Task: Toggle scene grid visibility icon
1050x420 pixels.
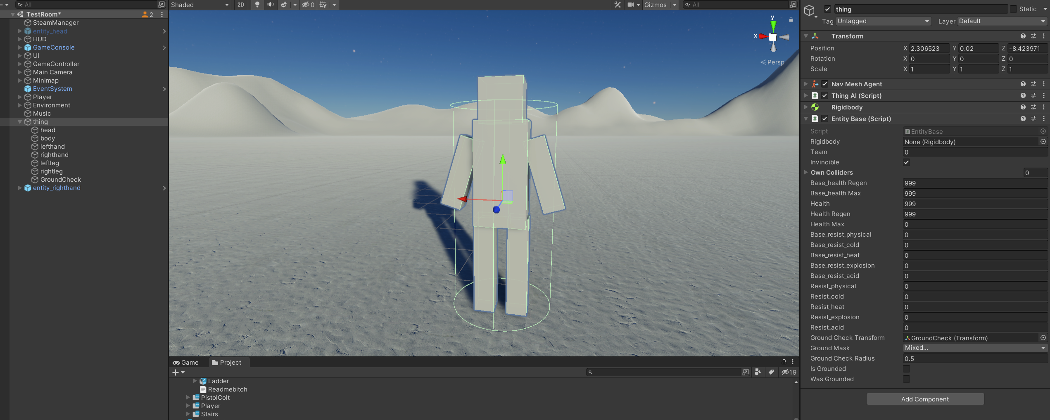Action: point(323,5)
